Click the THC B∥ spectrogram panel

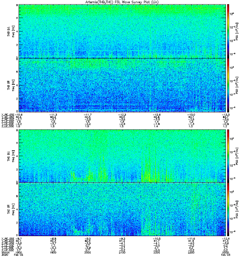click(x=122, y=209)
